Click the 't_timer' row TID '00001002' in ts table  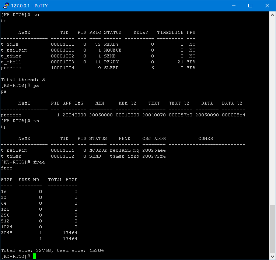pyautogui.click(x=63, y=56)
